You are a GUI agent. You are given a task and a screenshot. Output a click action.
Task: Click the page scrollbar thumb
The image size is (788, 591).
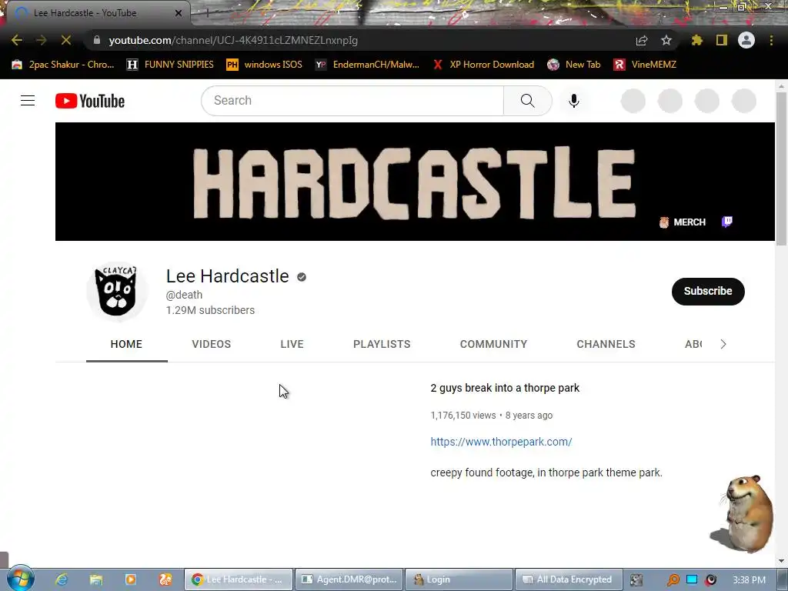781,169
